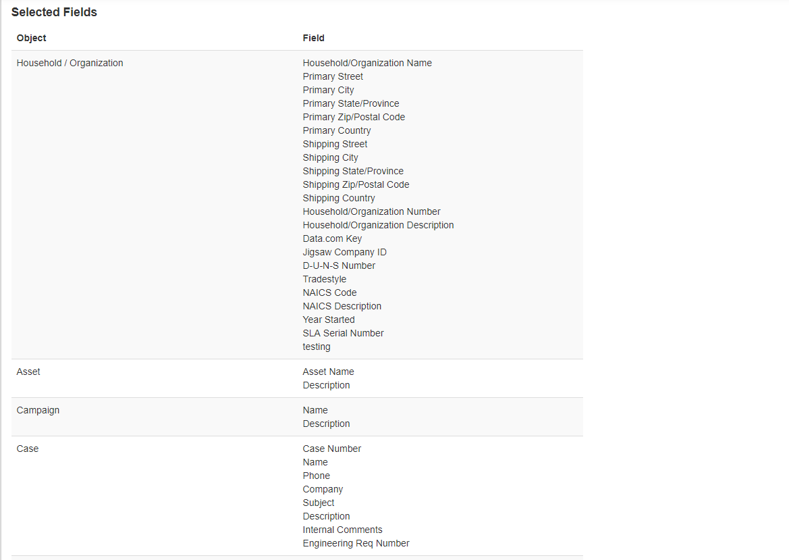Click the Internal Comments field

point(343,530)
